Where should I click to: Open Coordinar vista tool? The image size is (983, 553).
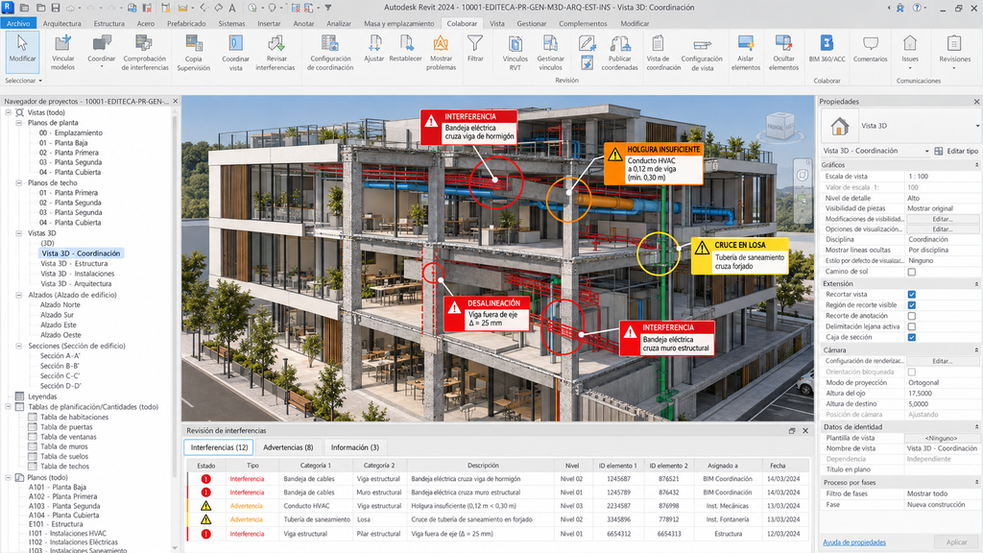tap(236, 52)
